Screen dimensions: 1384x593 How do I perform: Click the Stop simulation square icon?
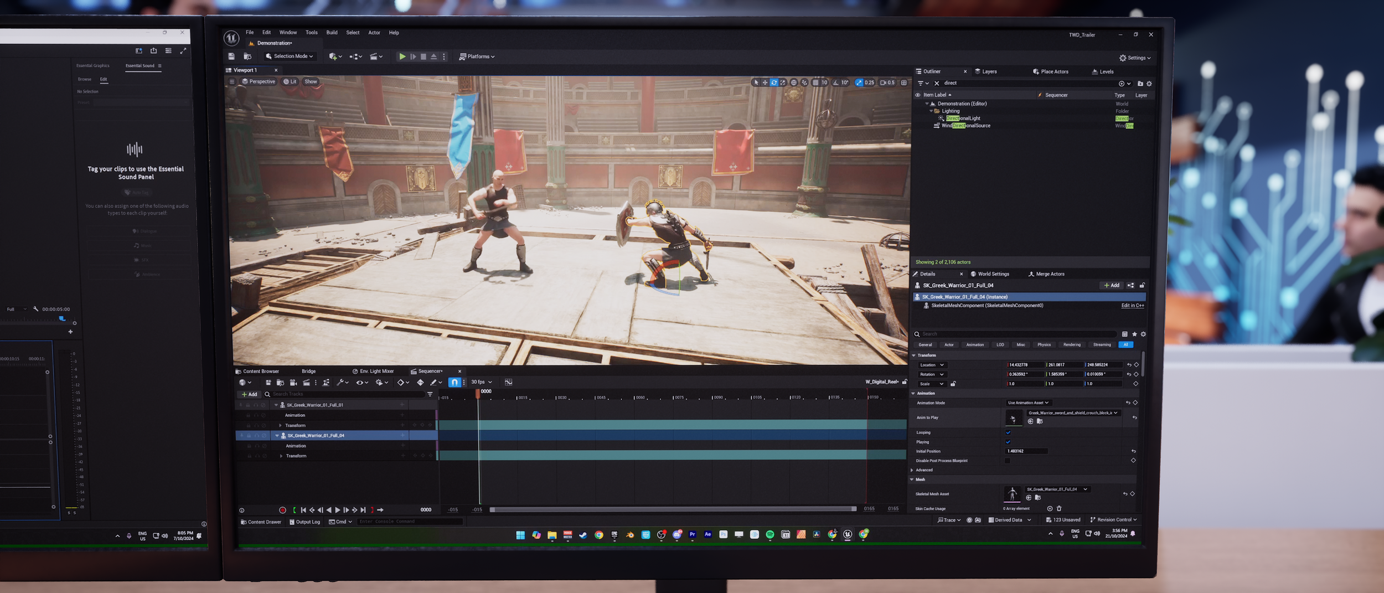tap(424, 56)
